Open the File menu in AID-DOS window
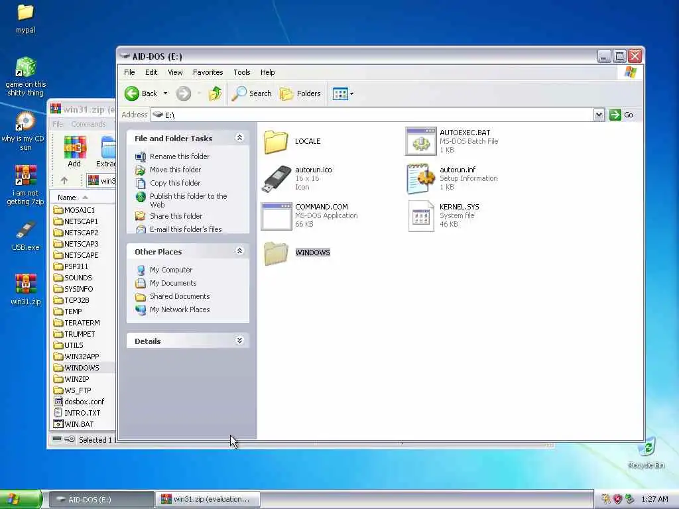Viewport: 679px width, 509px height. click(x=129, y=72)
